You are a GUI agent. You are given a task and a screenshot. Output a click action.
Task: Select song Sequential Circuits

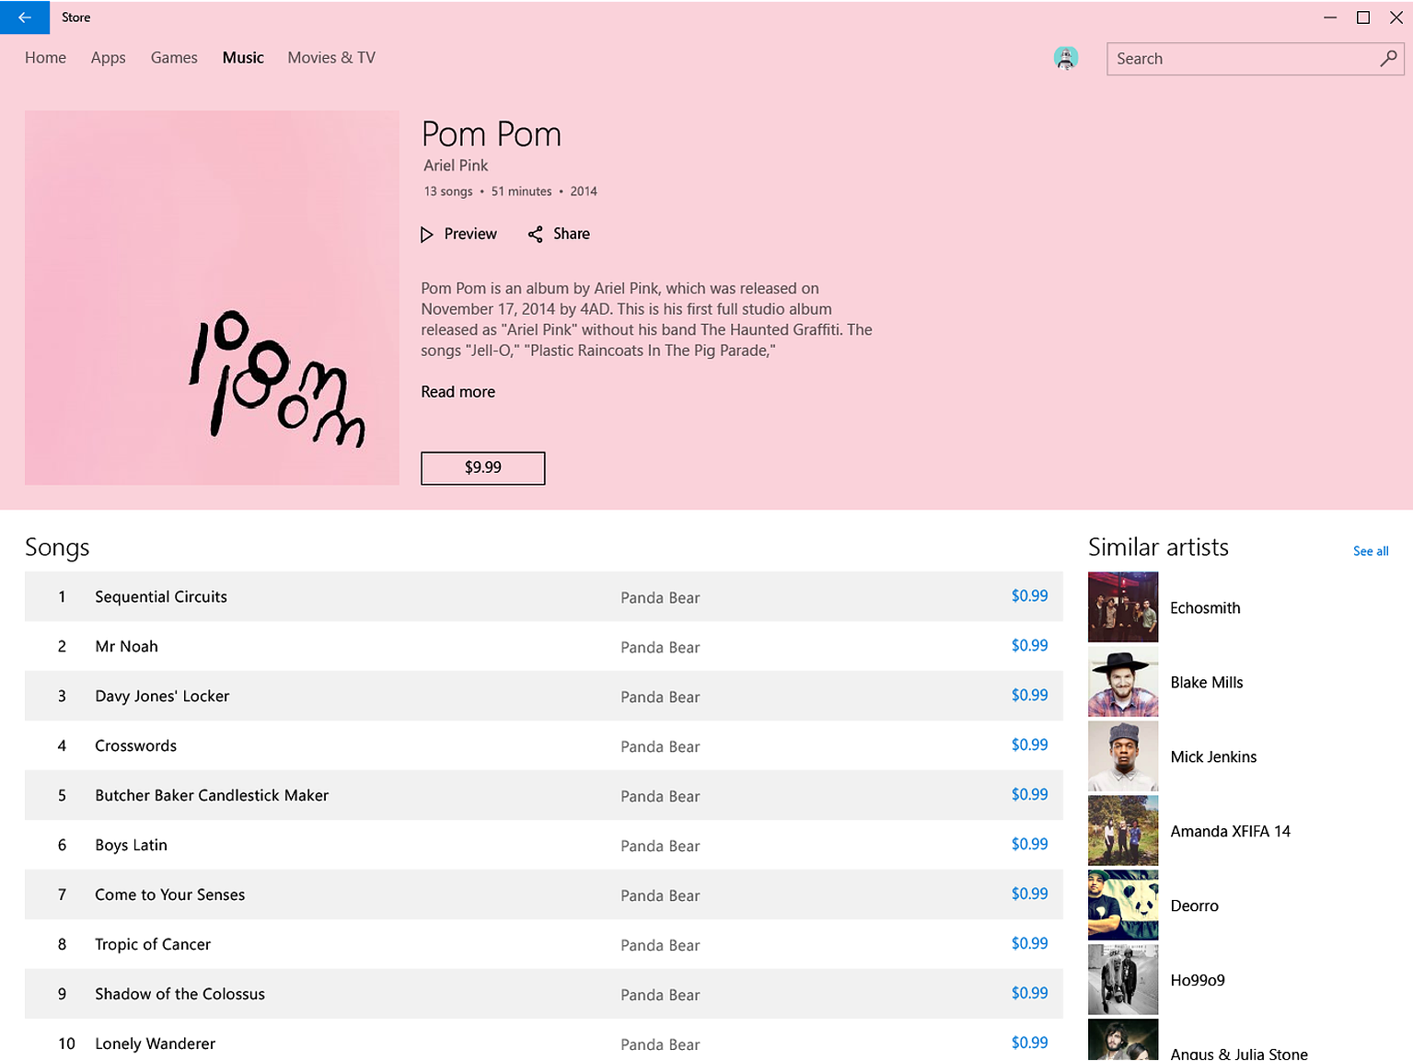[544, 596]
